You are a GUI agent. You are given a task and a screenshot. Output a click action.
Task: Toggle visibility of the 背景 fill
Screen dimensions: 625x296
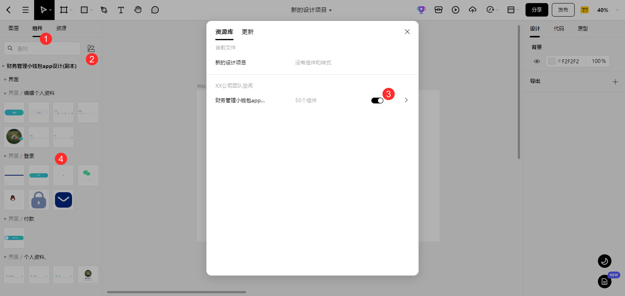(536, 61)
